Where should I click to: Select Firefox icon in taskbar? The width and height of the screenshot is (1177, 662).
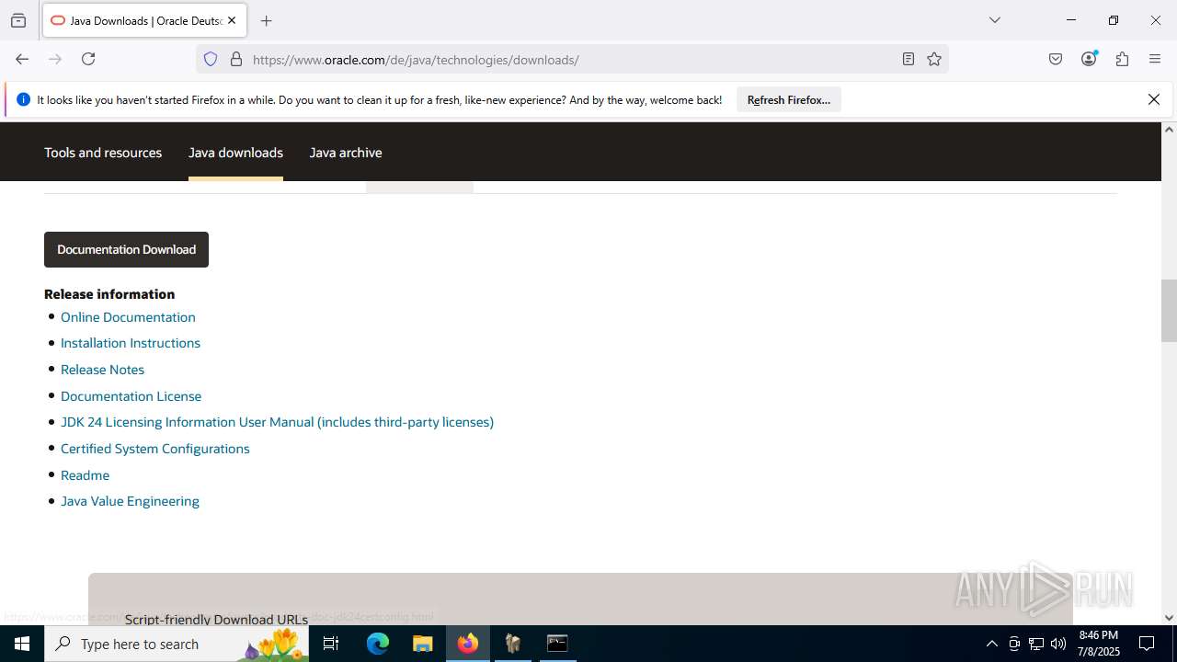[x=468, y=644]
